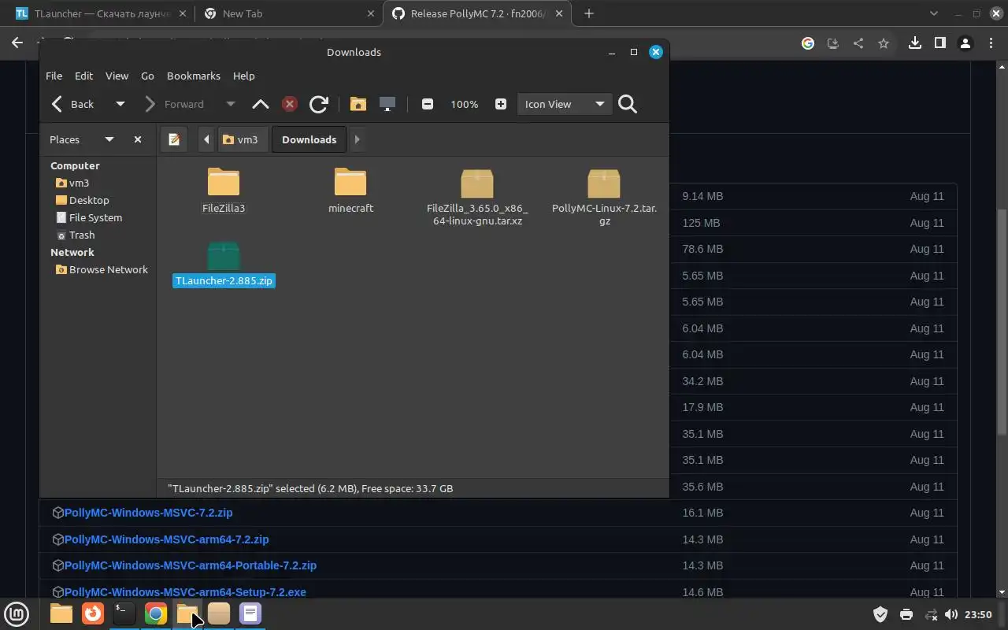1008x630 pixels.
Task: Open the Bookmarks menu
Action: 194,76
